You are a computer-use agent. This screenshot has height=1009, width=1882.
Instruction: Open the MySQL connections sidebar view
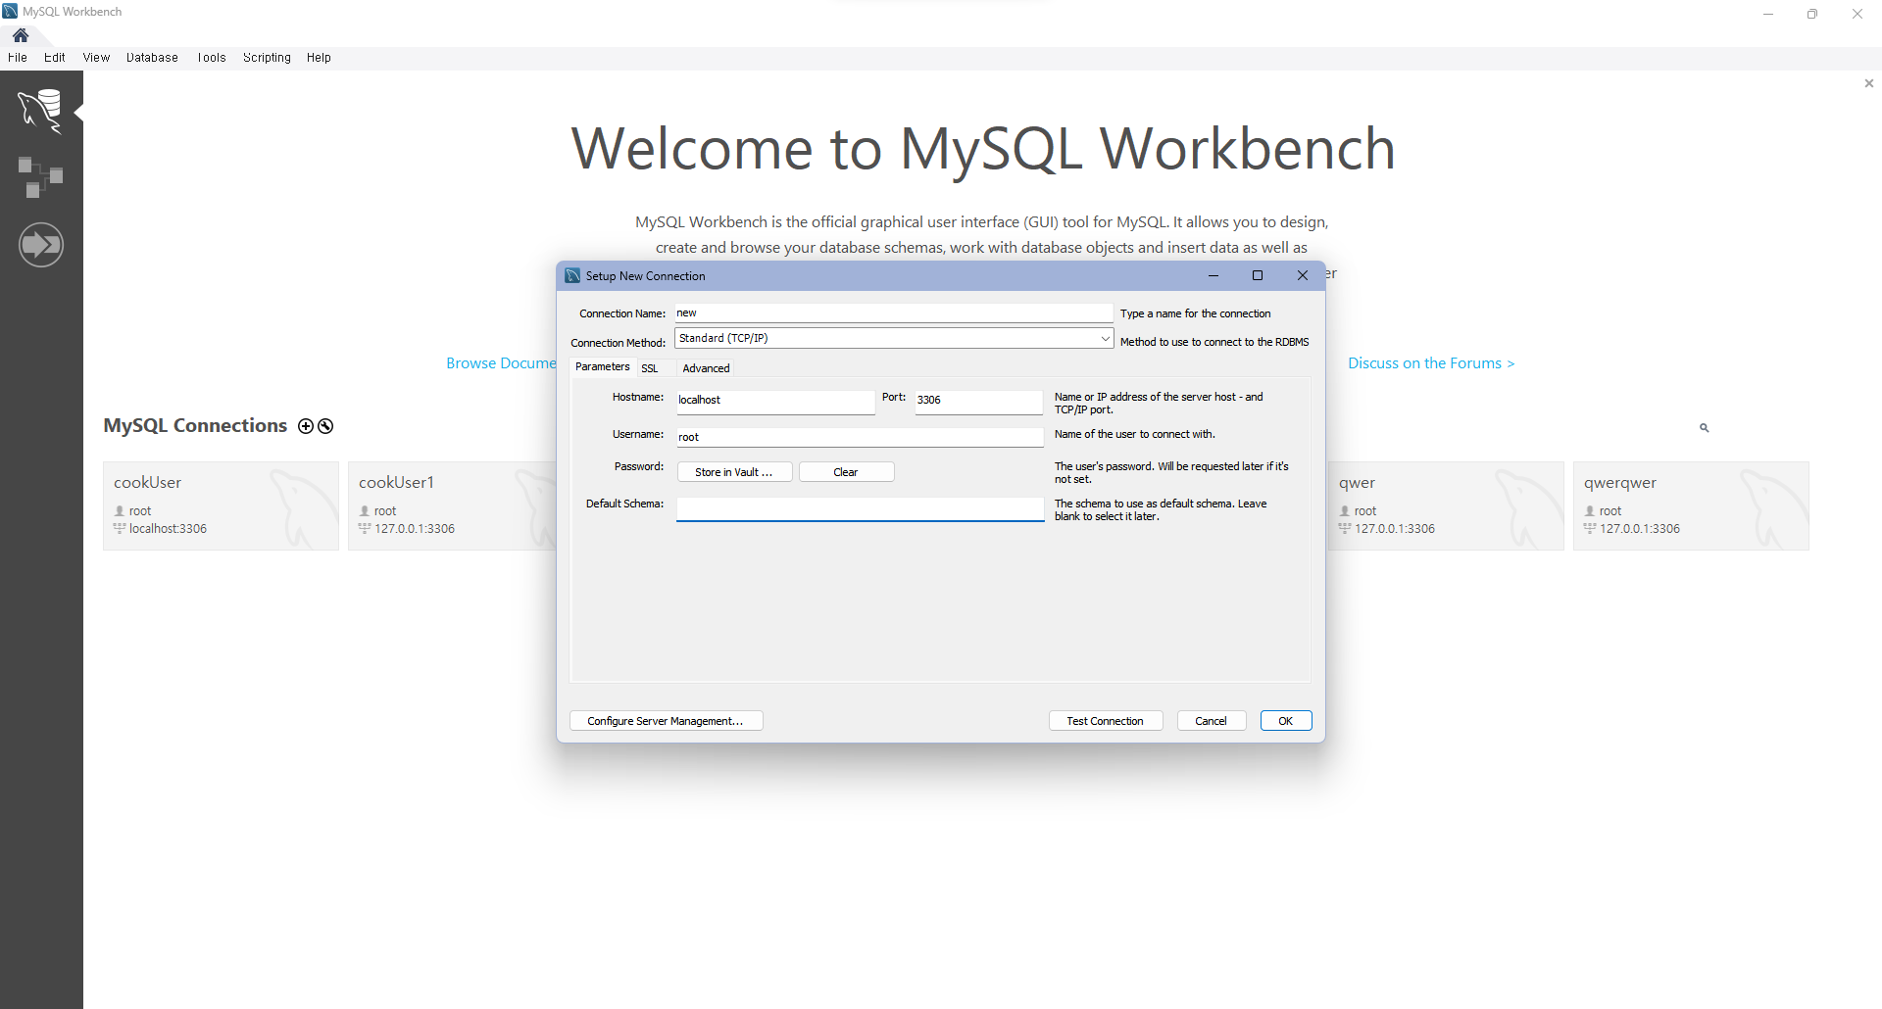(40, 111)
